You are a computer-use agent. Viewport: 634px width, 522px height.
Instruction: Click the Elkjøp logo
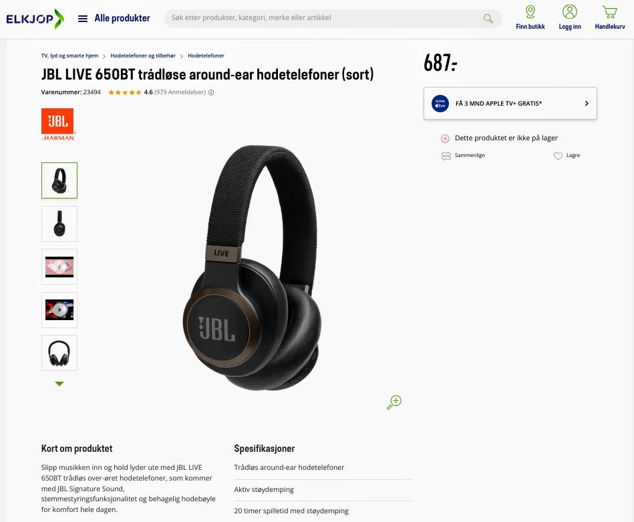point(35,19)
